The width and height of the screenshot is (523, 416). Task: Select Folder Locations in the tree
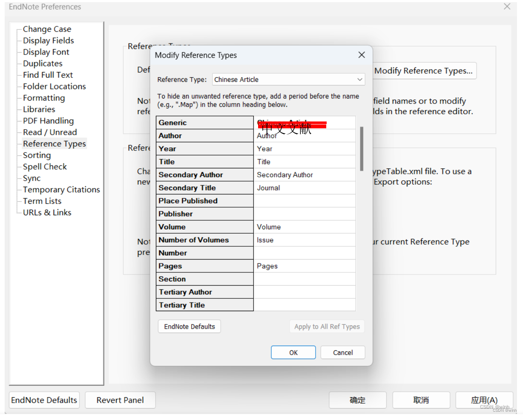[54, 87]
